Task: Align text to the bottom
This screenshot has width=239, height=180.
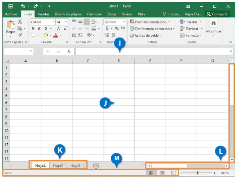Action: [x=87, y=22]
